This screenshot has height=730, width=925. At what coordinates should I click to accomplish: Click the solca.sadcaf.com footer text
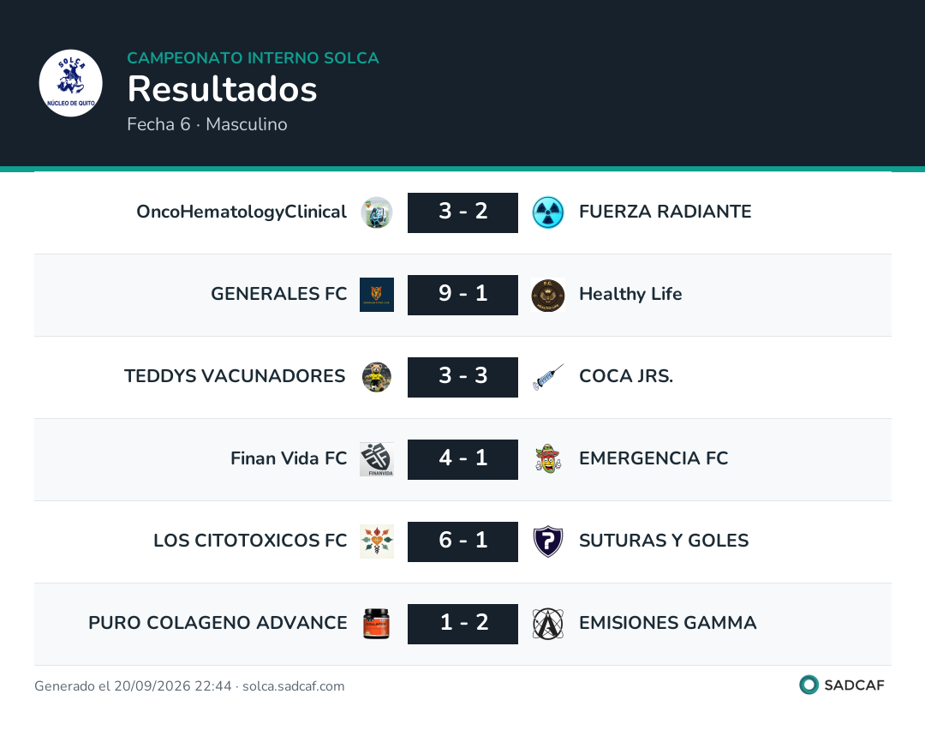tap(293, 686)
